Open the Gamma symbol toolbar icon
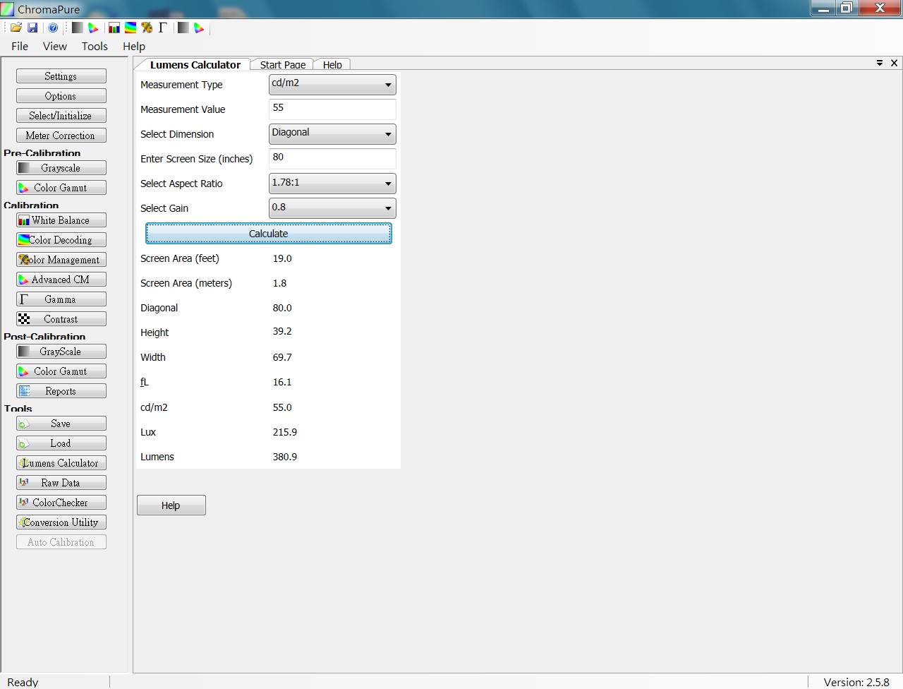This screenshot has height=689, width=903. pyautogui.click(x=163, y=28)
